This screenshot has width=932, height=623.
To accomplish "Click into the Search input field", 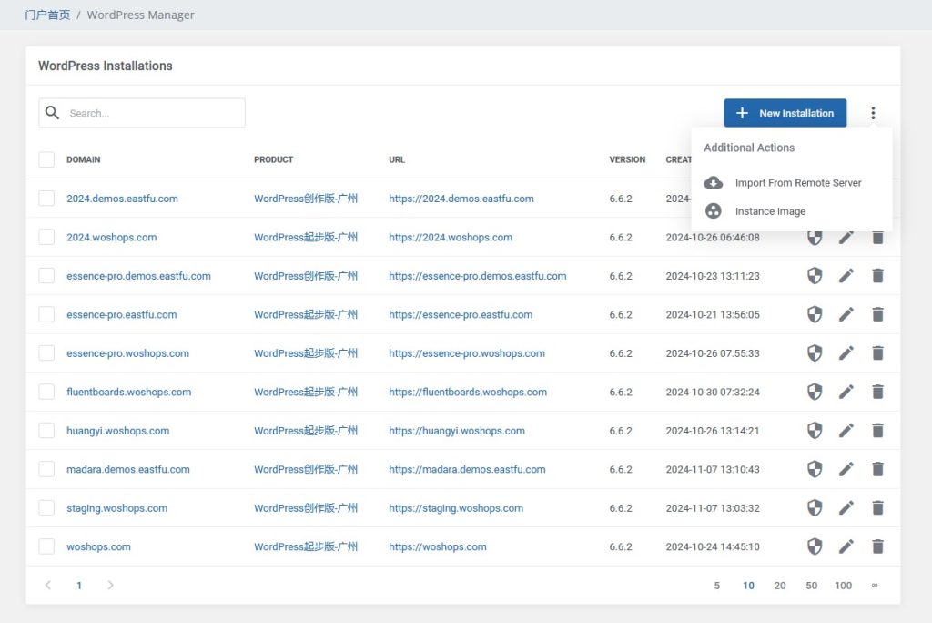I will (150, 113).
